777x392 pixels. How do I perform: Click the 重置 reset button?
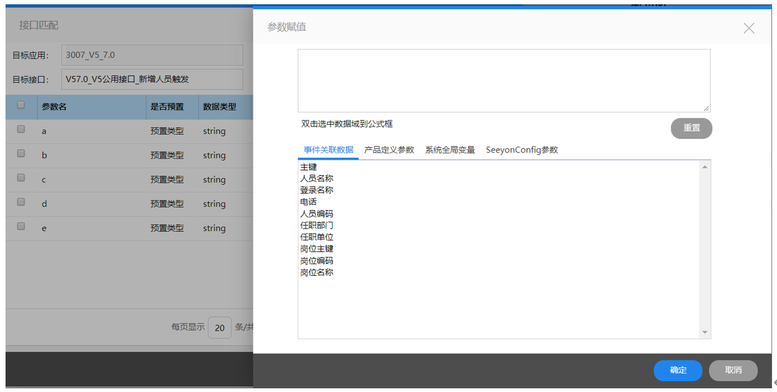click(x=691, y=128)
